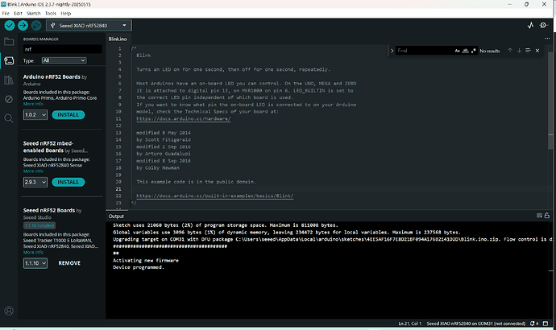Go to next match arrow in Find

click(519, 51)
